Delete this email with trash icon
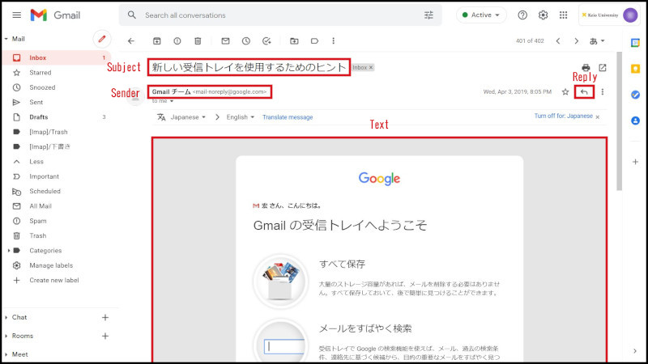648x364 pixels. 198,40
